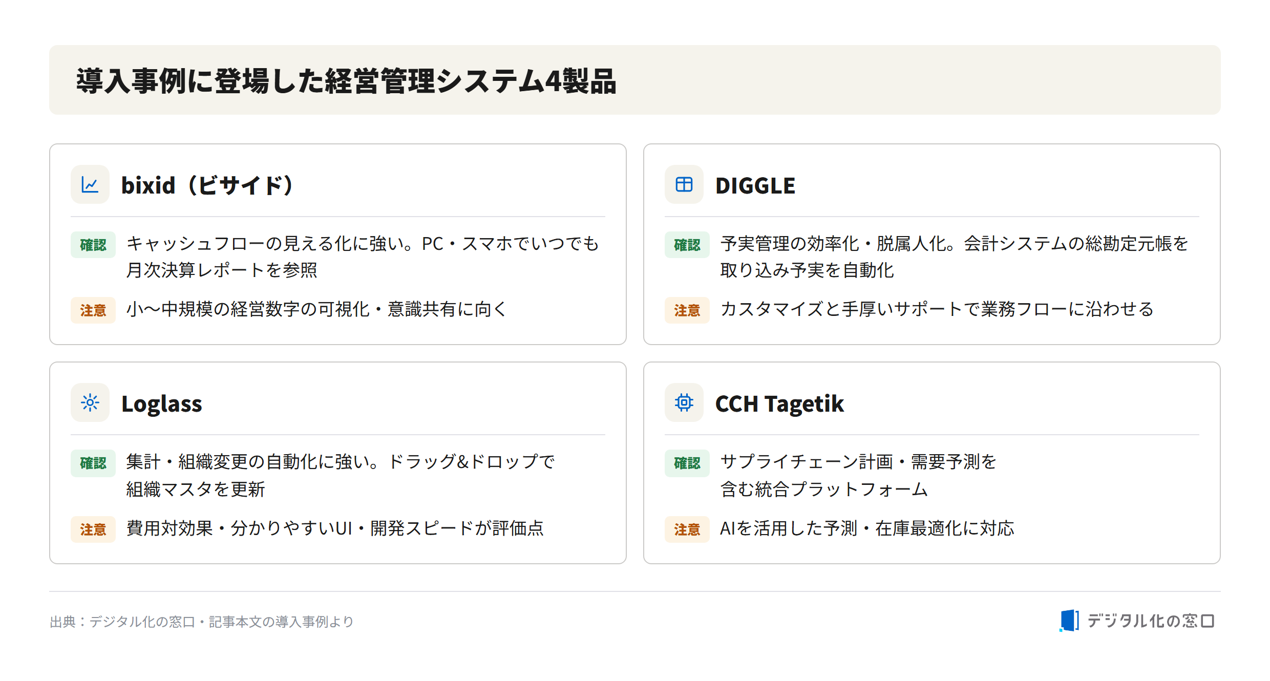Screen dimensions: 1270x681
Task: Click the orange 注意 badge in bixid card
Action: 93,310
